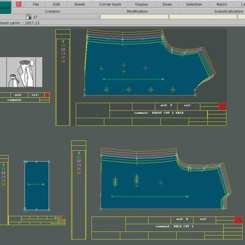Switch to the Modification tab
Image resolution: width=245 pixels, height=245 pixels.
coord(137,11)
